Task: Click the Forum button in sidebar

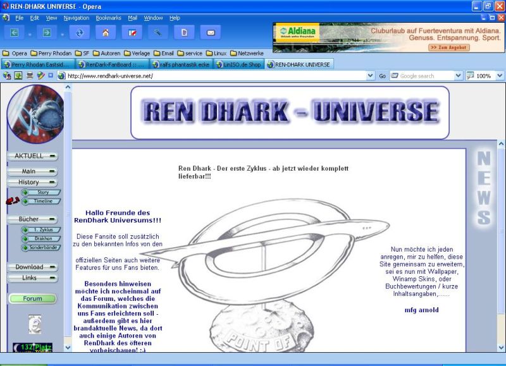Action: (33, 298)
